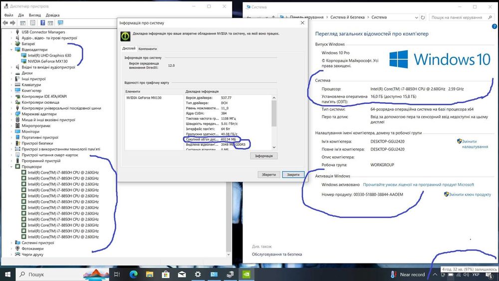Expand the Батареї category

11,44
